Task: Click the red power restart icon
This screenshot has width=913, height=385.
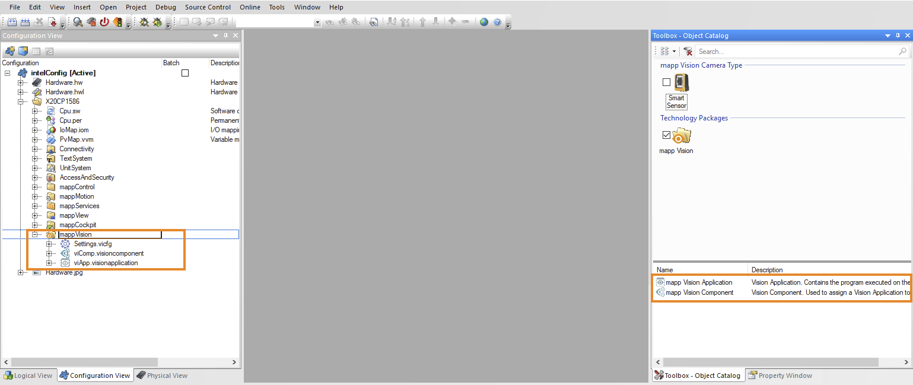Action: [104, 22]
